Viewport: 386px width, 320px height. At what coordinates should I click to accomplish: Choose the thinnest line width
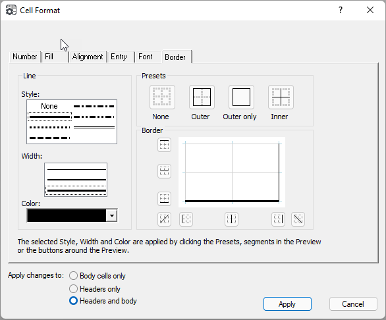pos(76,169)
